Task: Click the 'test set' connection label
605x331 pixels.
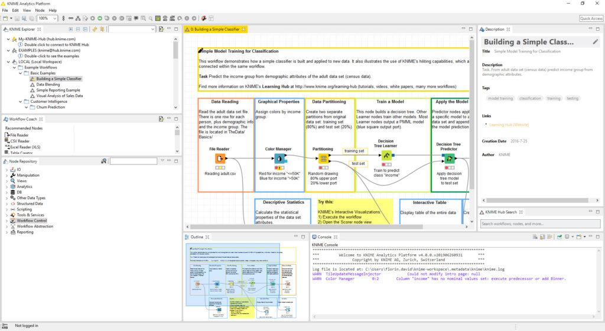Action: (x=358, y=164)
